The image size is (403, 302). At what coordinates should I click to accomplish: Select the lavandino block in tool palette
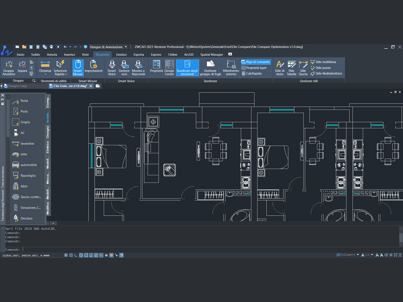pyautogui.click(x=27, y=143)
